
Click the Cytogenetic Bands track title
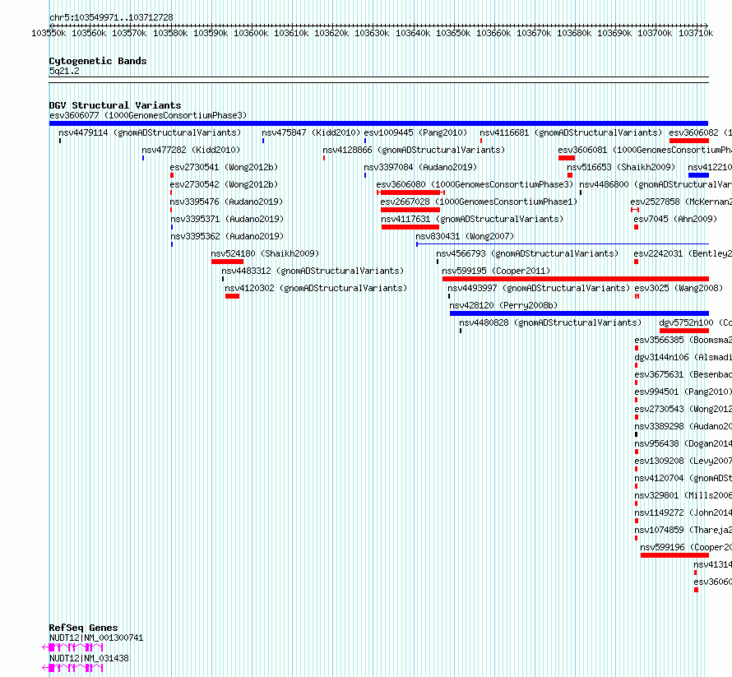(x=98, y=61)
